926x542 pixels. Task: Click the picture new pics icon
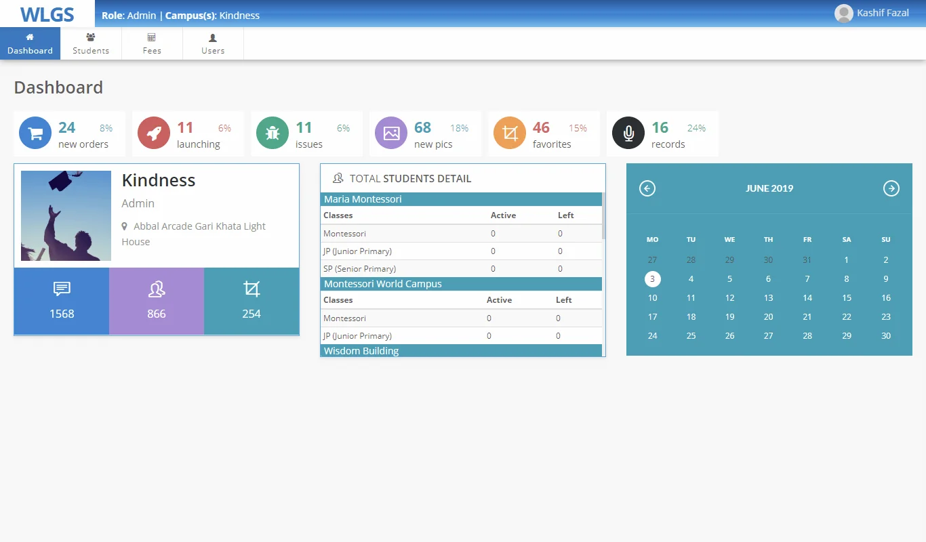[x=391, y=133]
